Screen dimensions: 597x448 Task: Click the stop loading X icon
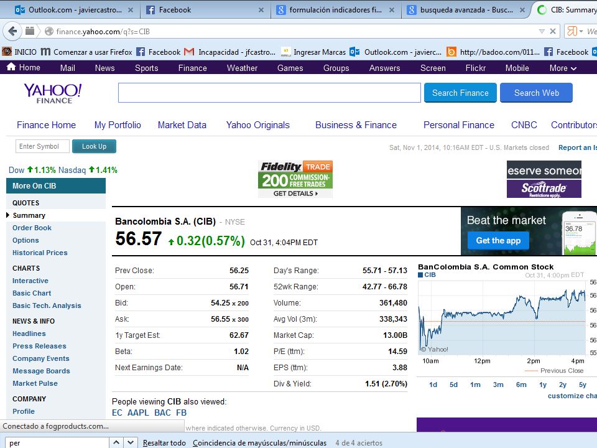(x=553, y=31)
